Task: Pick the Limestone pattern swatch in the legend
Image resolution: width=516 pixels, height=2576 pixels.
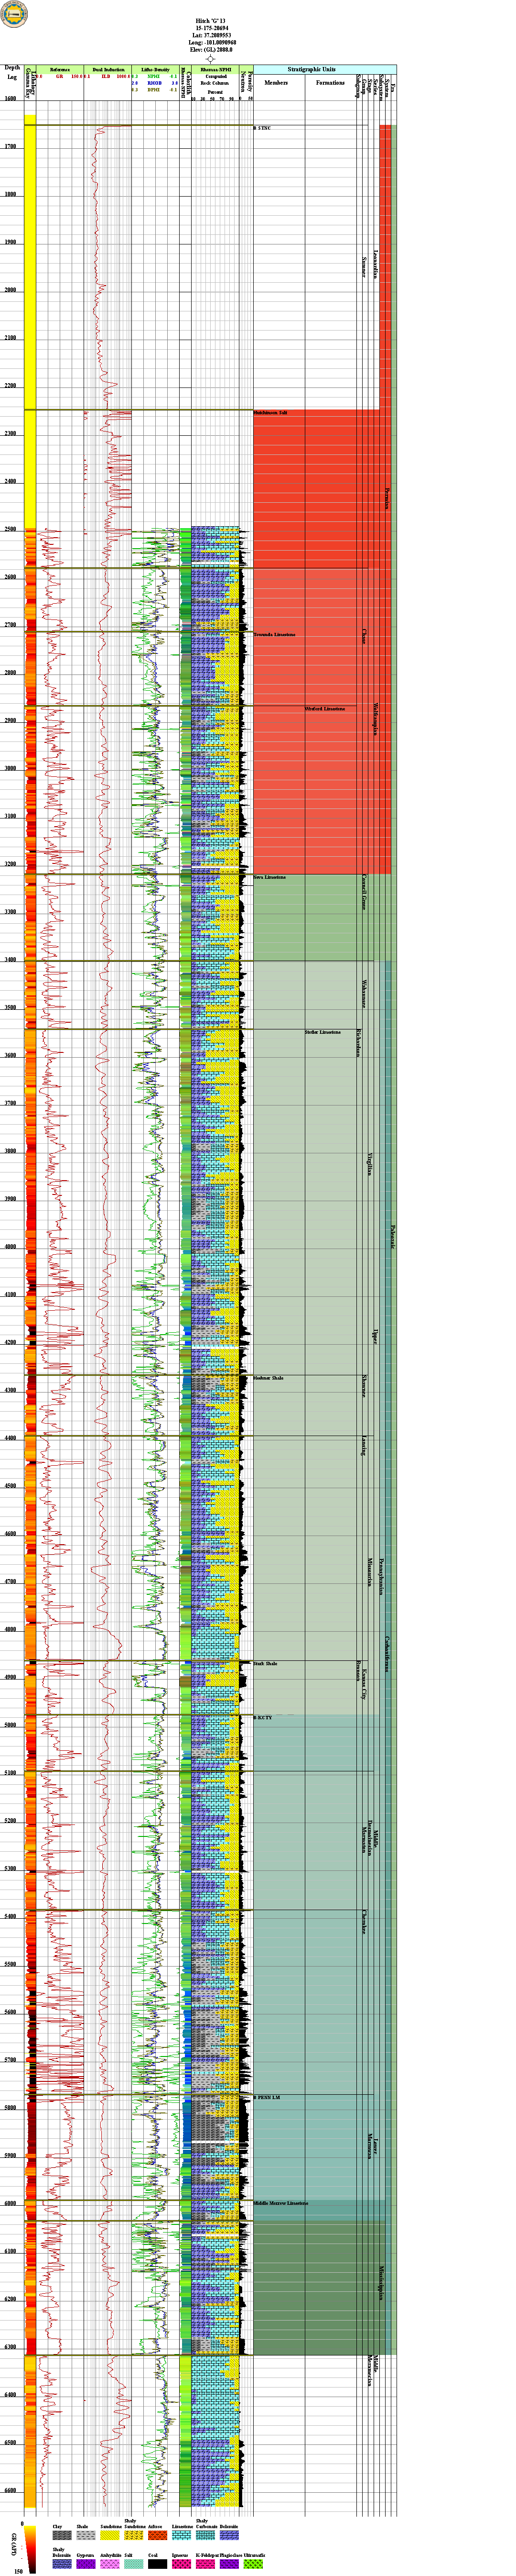Action: 181,2535
